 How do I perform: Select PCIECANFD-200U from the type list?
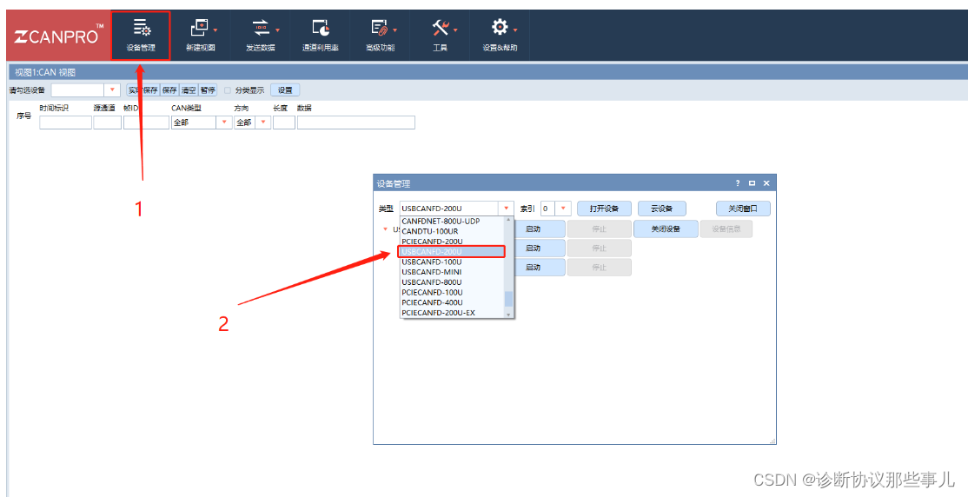tap(452, 242)
